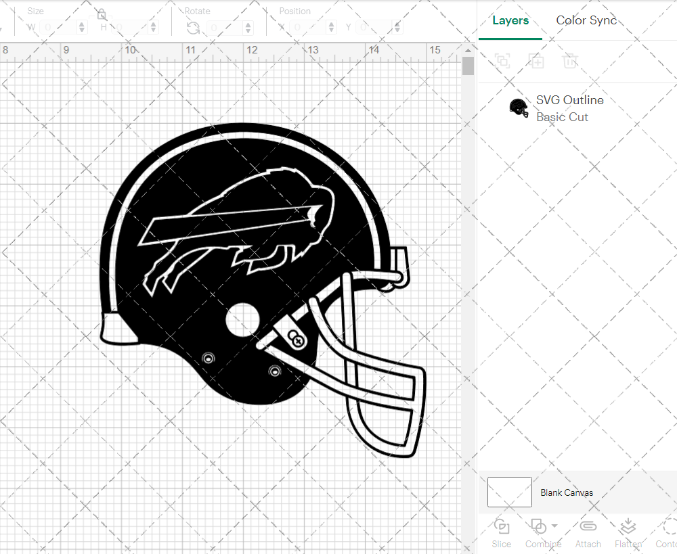Click the Width size input field
677x554 pixels.
tap(58, 28)
